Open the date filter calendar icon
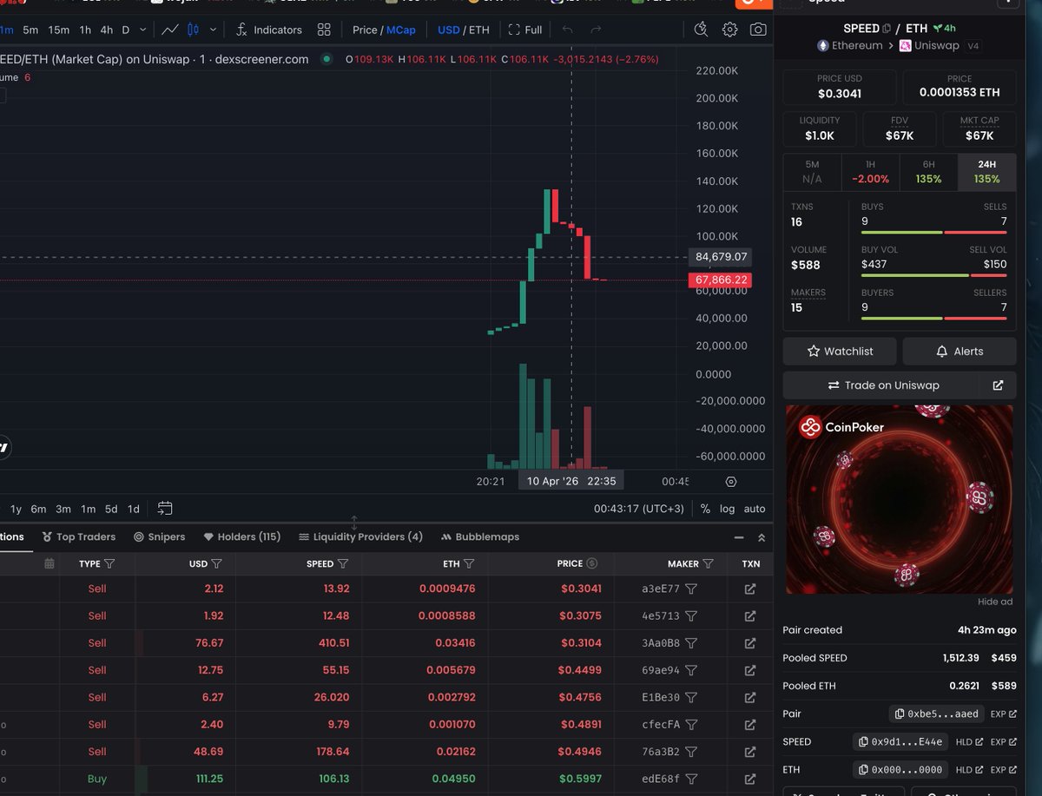This screenshot has width=1042, height=796. (49, 564)
